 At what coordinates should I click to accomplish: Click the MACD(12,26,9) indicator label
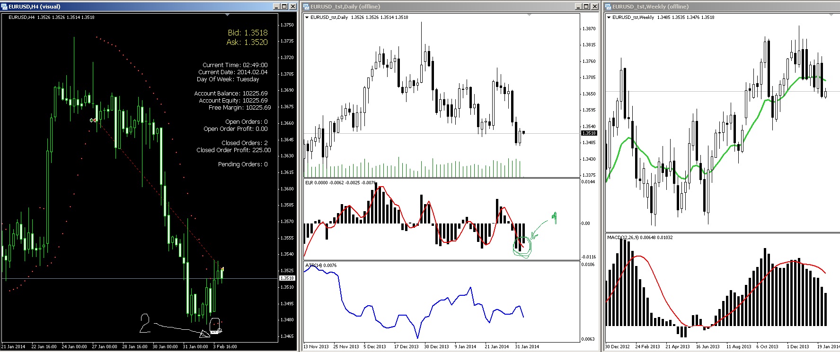[x=641, y=237]
